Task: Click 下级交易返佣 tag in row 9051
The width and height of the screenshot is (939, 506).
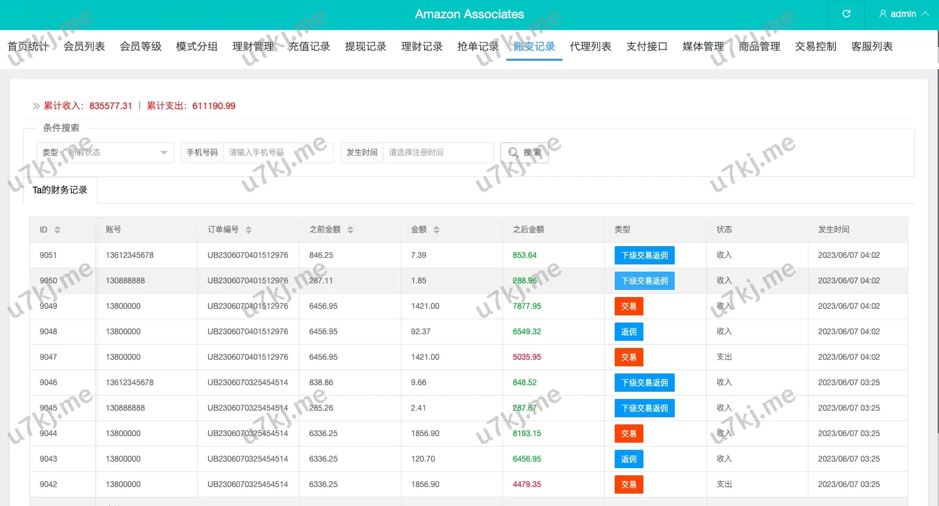Action: [x=644, y=255]
